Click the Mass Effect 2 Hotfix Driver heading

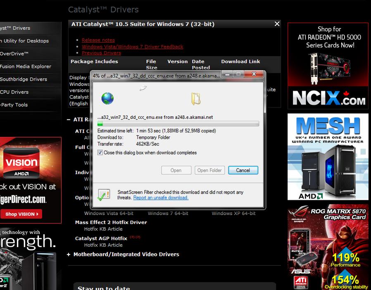pyautogui.click(x=111, y=222)
